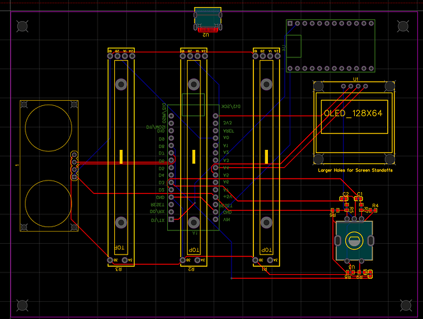Select resistor R9 footprint
Viewport: 423px width, 319px height.
click(362, 272)
